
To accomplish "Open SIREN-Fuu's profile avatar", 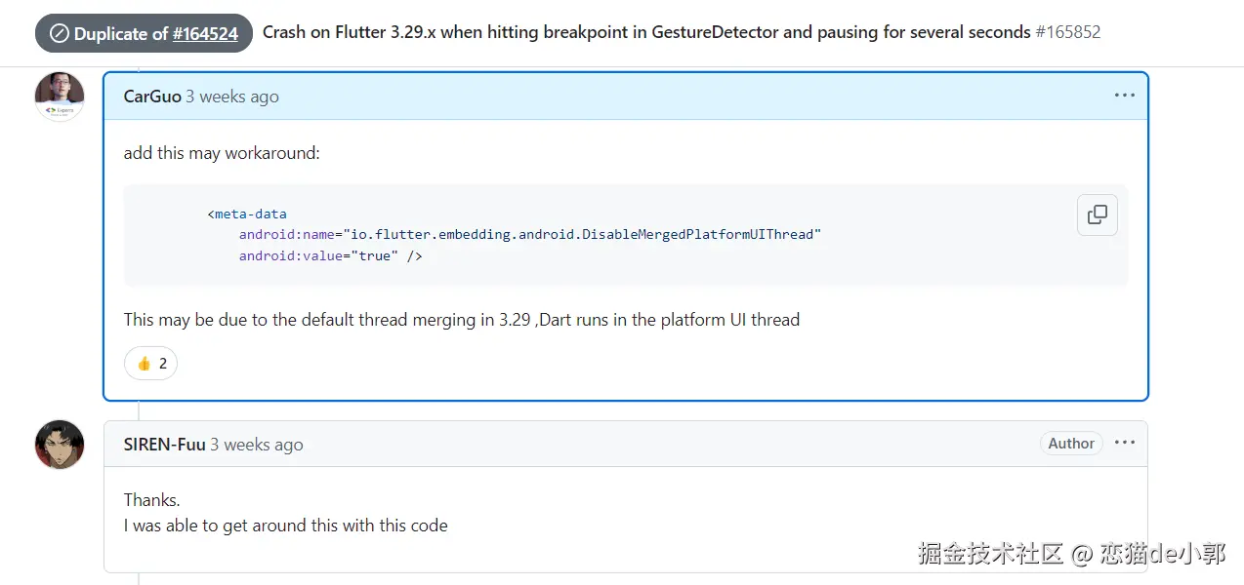I will pyautogui.click(x=60, y=445).
